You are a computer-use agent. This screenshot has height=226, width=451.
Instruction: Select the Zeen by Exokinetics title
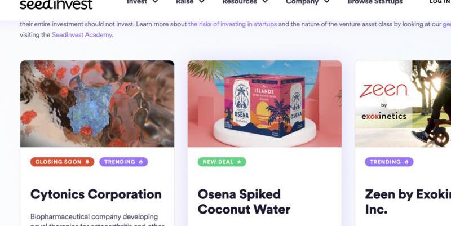408,202
